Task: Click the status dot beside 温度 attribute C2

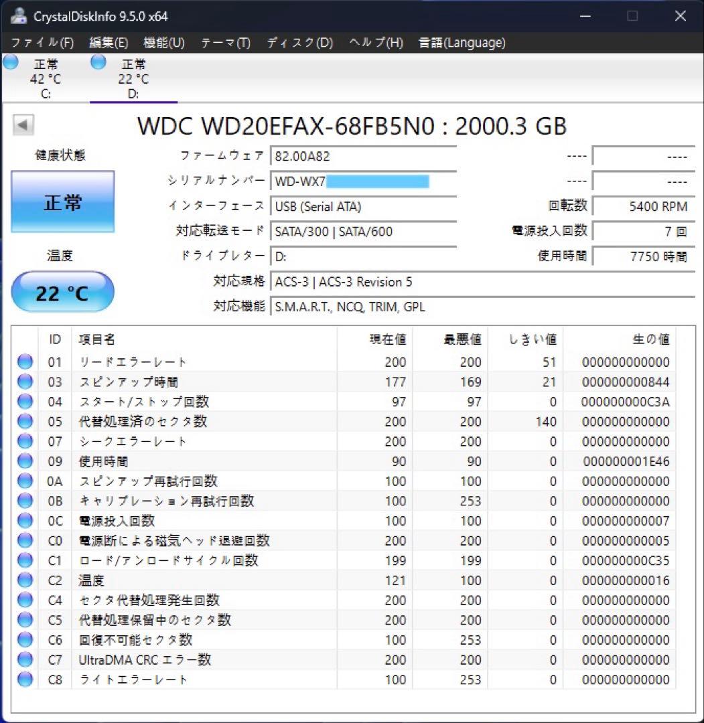Action: pyautogui.click(x=24, y=580)
